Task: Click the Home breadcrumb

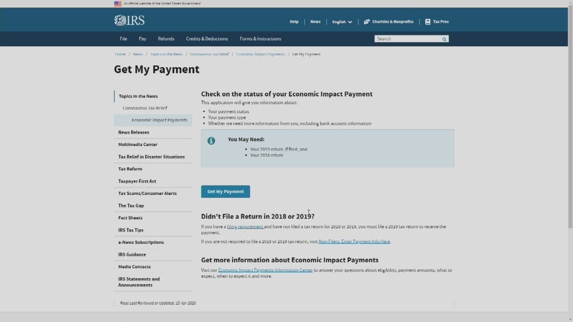Action: [x=120, y=54]
